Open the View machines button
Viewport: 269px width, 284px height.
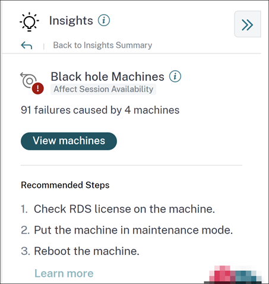(69, 141)
